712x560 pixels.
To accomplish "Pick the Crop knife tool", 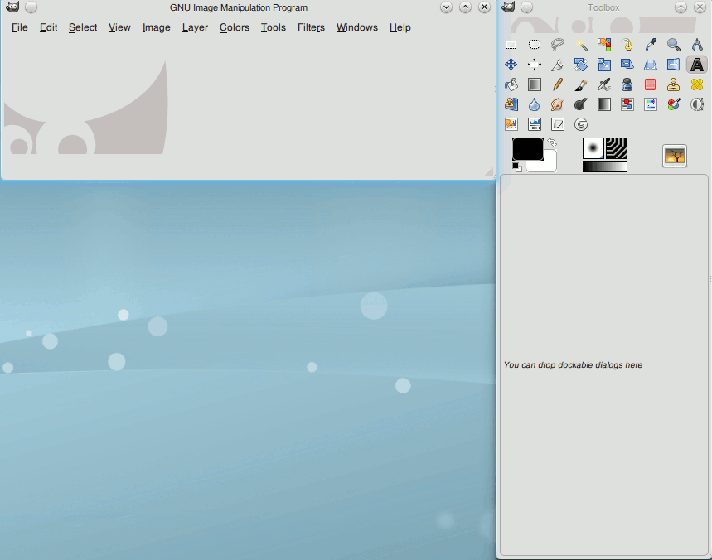I will click(x=558, y=65).
